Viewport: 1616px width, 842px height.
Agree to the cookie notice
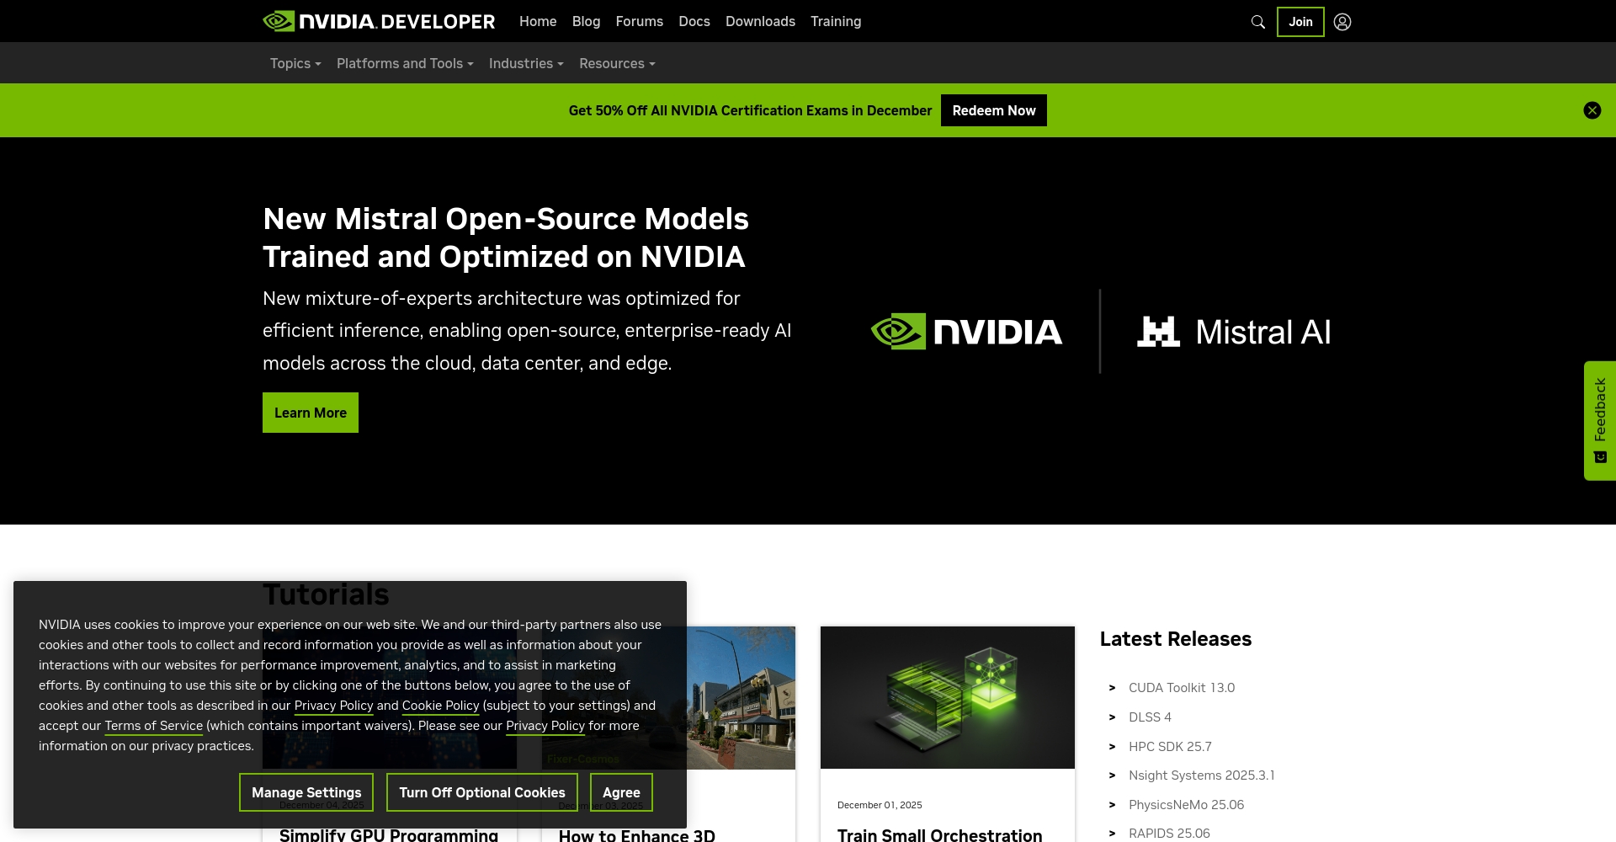[x=621, y=792]
